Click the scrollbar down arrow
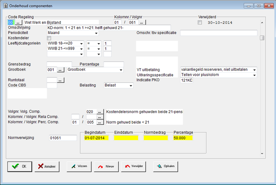Screen dimensions: 276x185 262,154
